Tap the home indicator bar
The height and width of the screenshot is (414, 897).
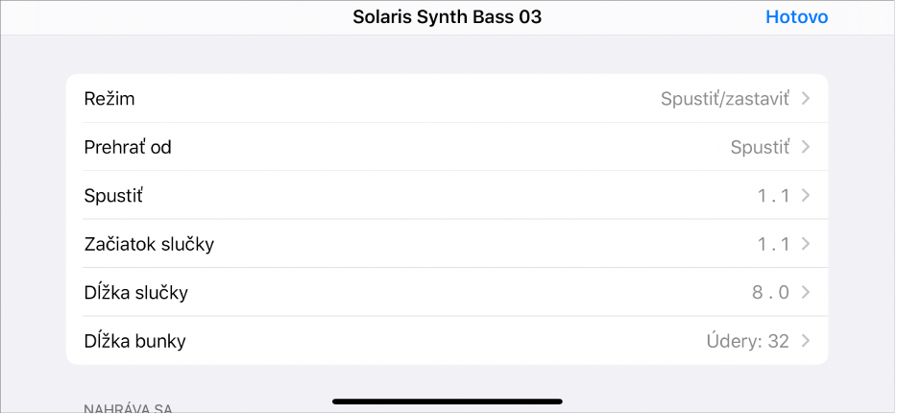tap(448, 401)
